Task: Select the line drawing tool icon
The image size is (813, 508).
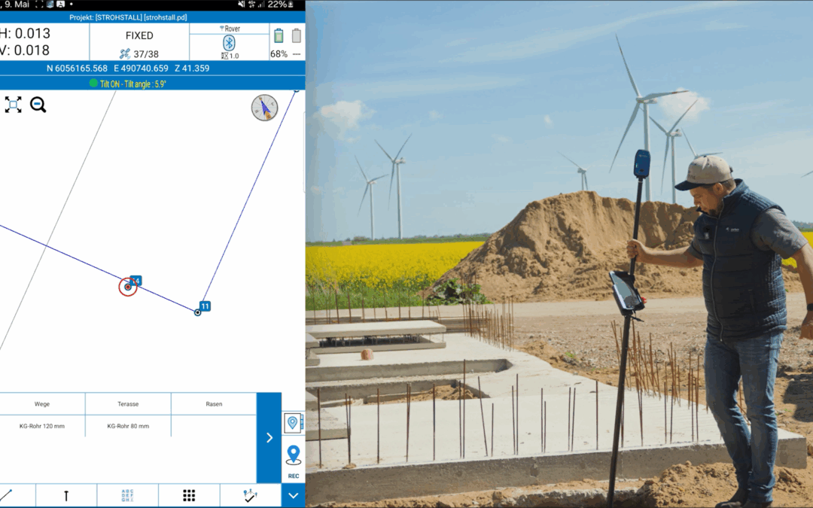Action: pyautogui.click(x=8, y=495)
